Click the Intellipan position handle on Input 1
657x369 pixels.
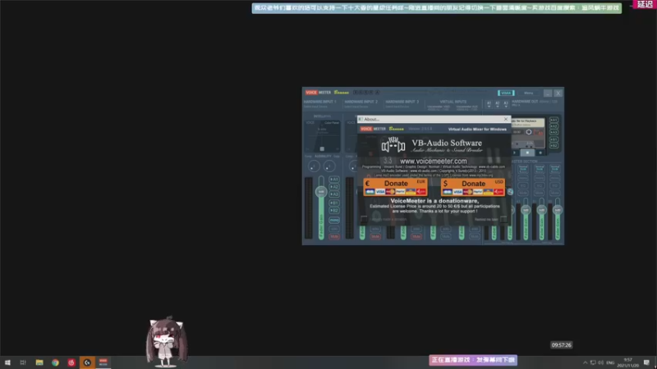(x=322, y=148)
